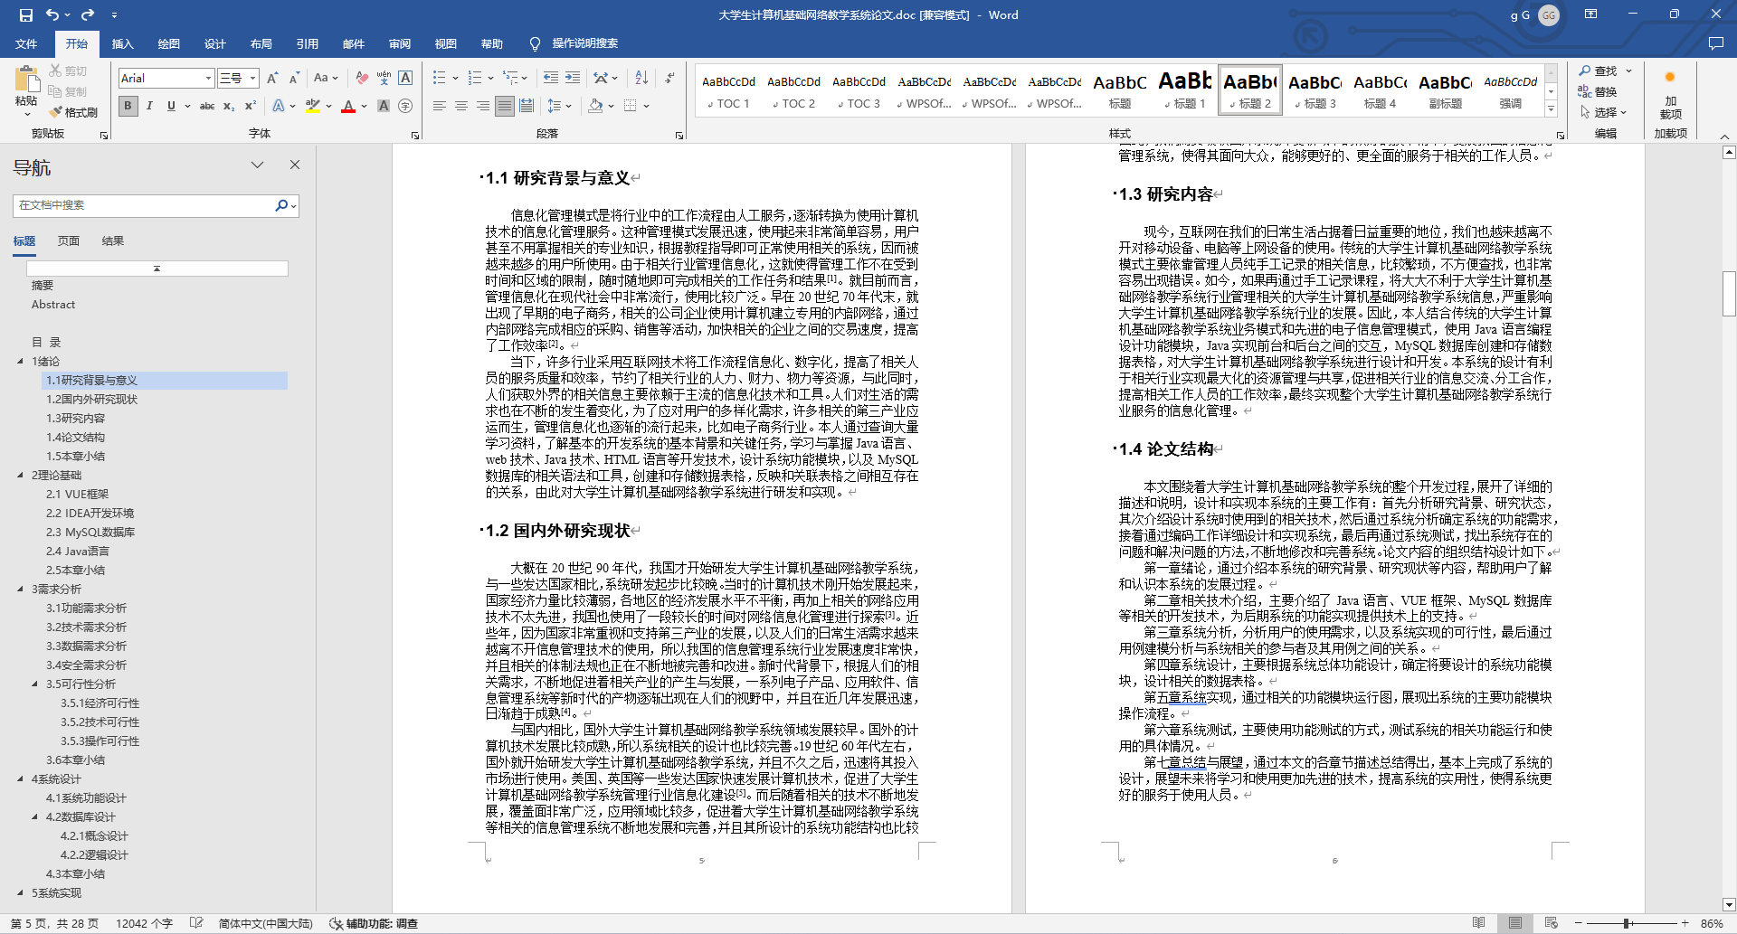The image size is (1737, 934).
Task: Toggle Italic formatting
Action: tap(149, 106)
